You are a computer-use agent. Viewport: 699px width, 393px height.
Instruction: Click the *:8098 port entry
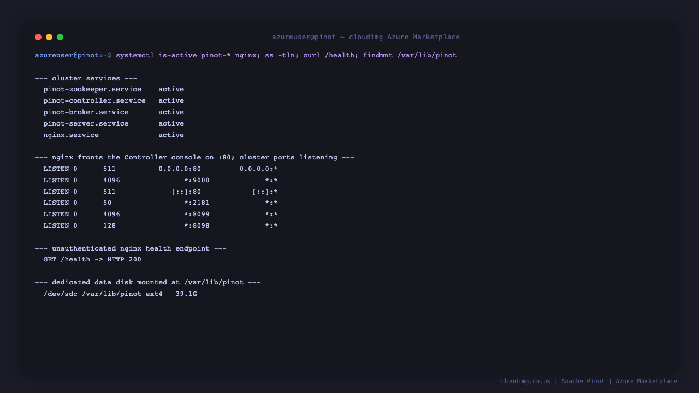pyautogui.click(x=197, y=225)
